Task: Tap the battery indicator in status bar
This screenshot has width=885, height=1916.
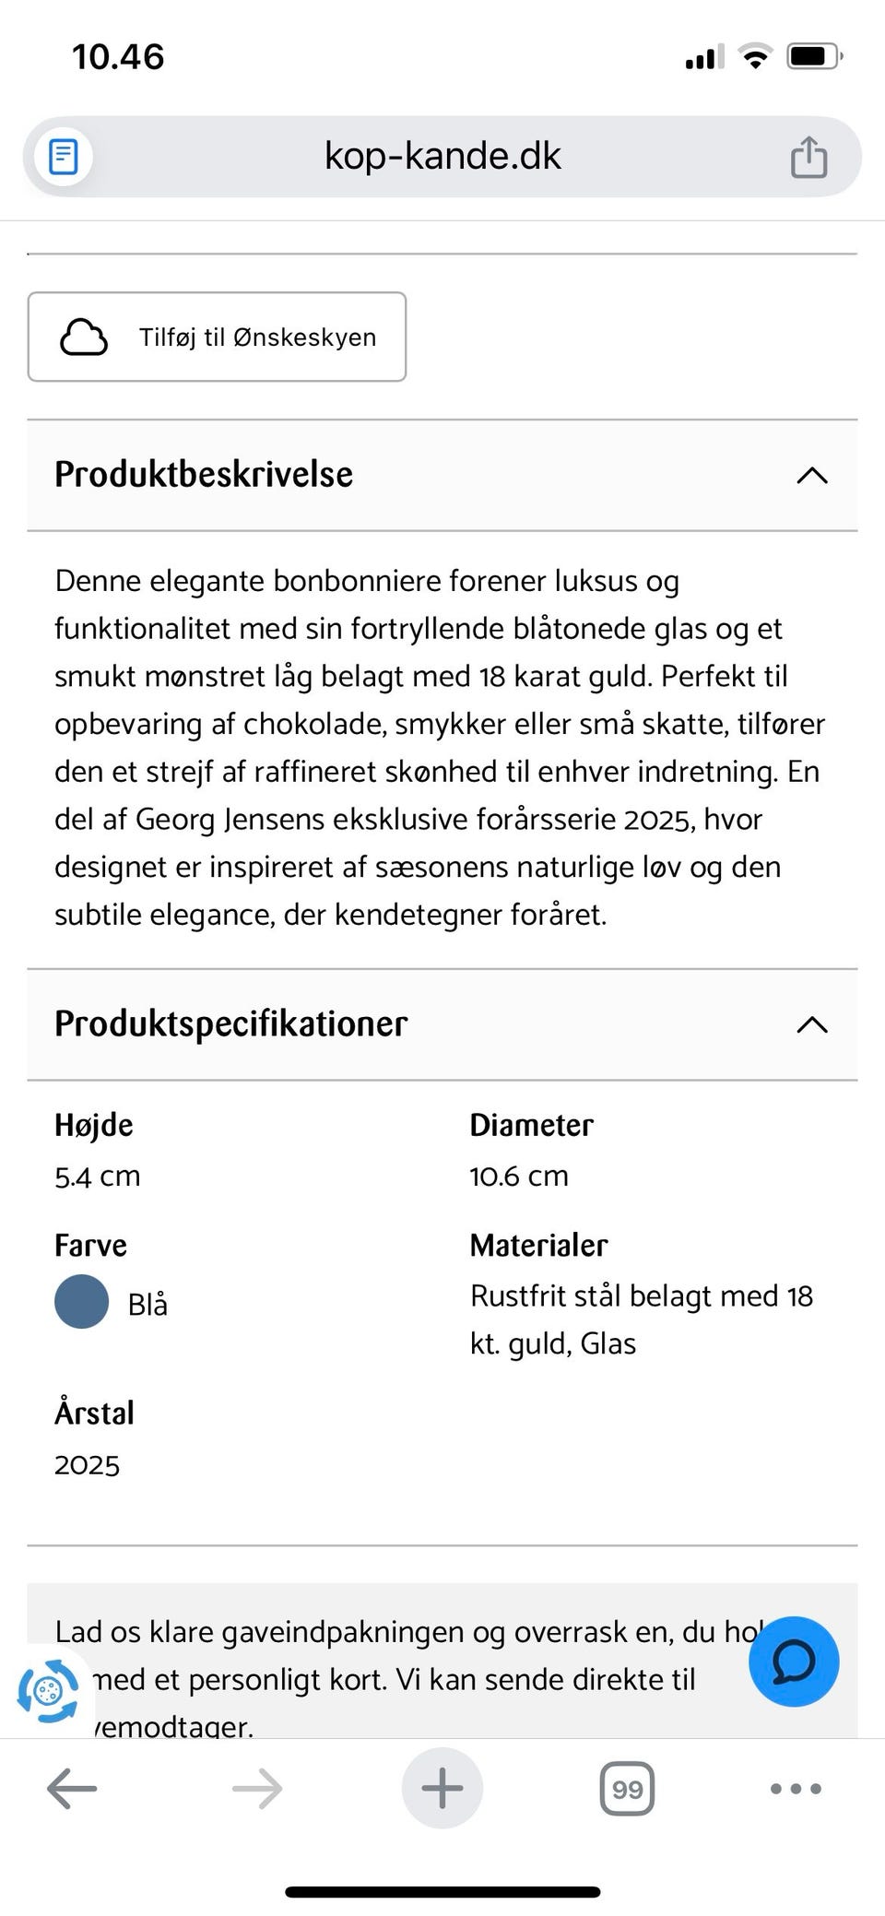Action: click(813, 57)
